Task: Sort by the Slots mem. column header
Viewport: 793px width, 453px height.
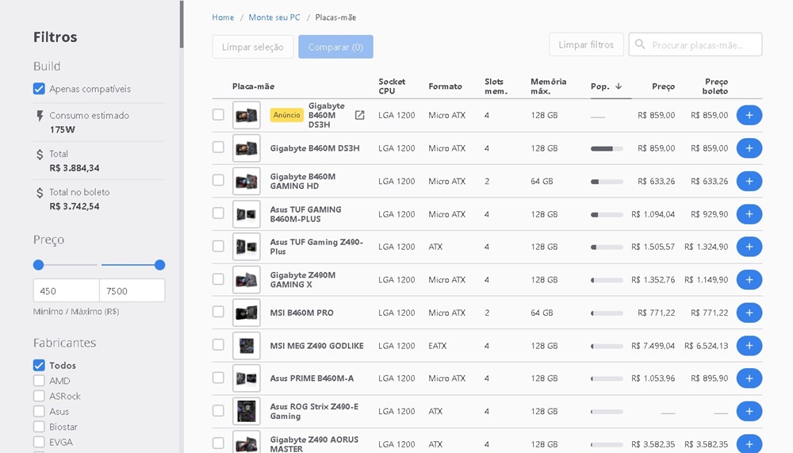Action: pyautogui.click(x=496, y=86)
